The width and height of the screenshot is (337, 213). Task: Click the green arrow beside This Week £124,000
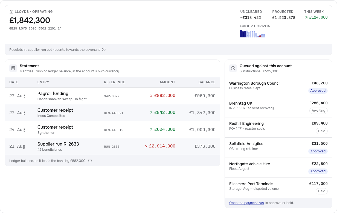[306, 17]
